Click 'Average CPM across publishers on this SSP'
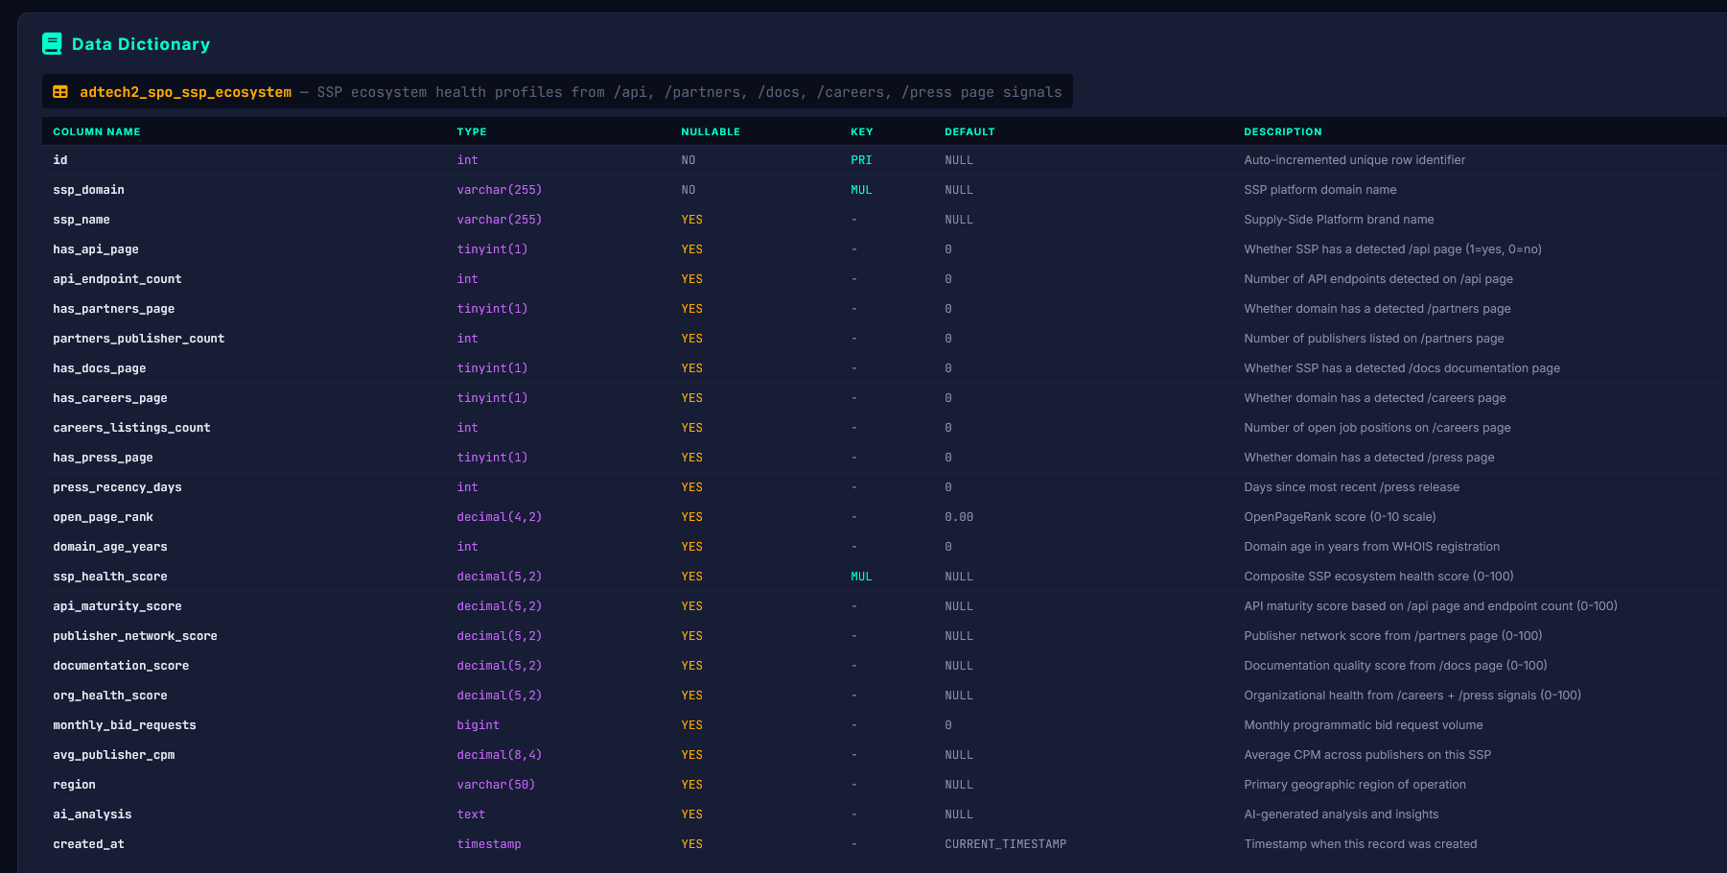The image size is (1727, 873). pos(1367,755)
